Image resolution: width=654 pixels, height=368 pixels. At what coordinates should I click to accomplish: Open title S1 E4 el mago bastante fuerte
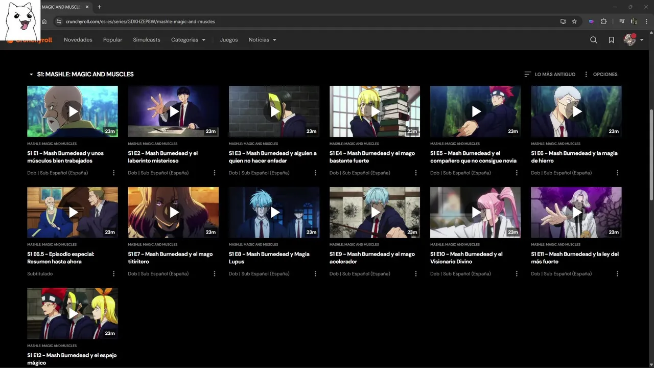[x=372, y=157]
